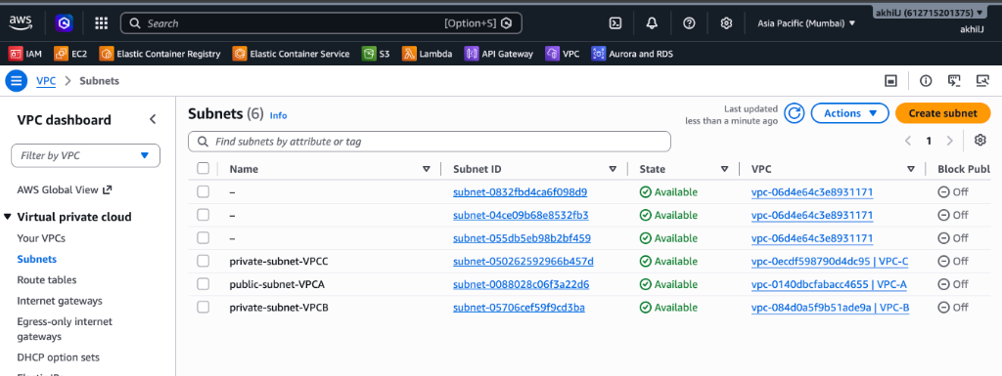Open the services grid menu icon

[101, 23]
